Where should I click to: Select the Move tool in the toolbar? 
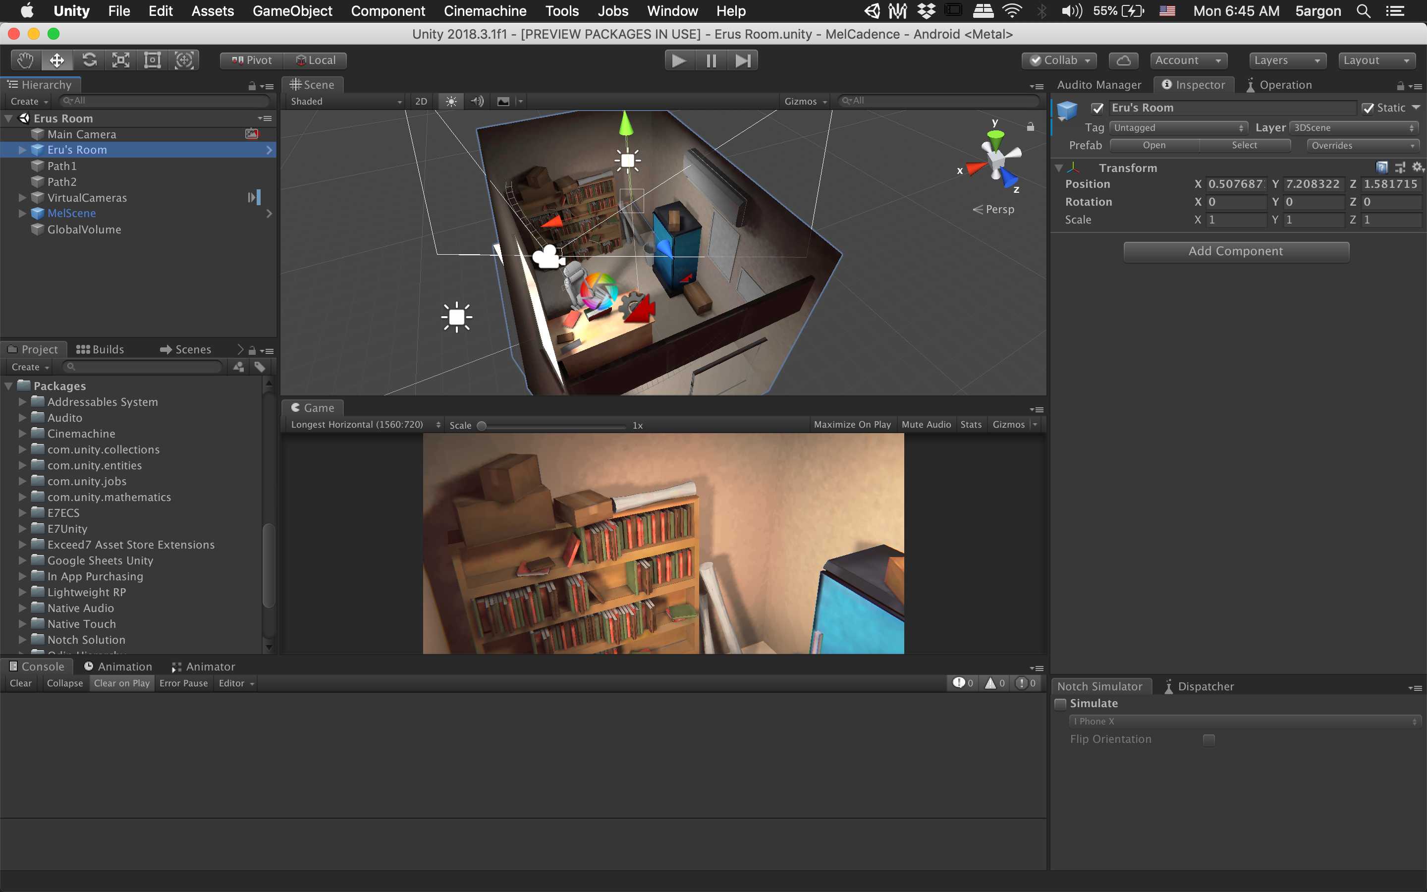point(57,60)
